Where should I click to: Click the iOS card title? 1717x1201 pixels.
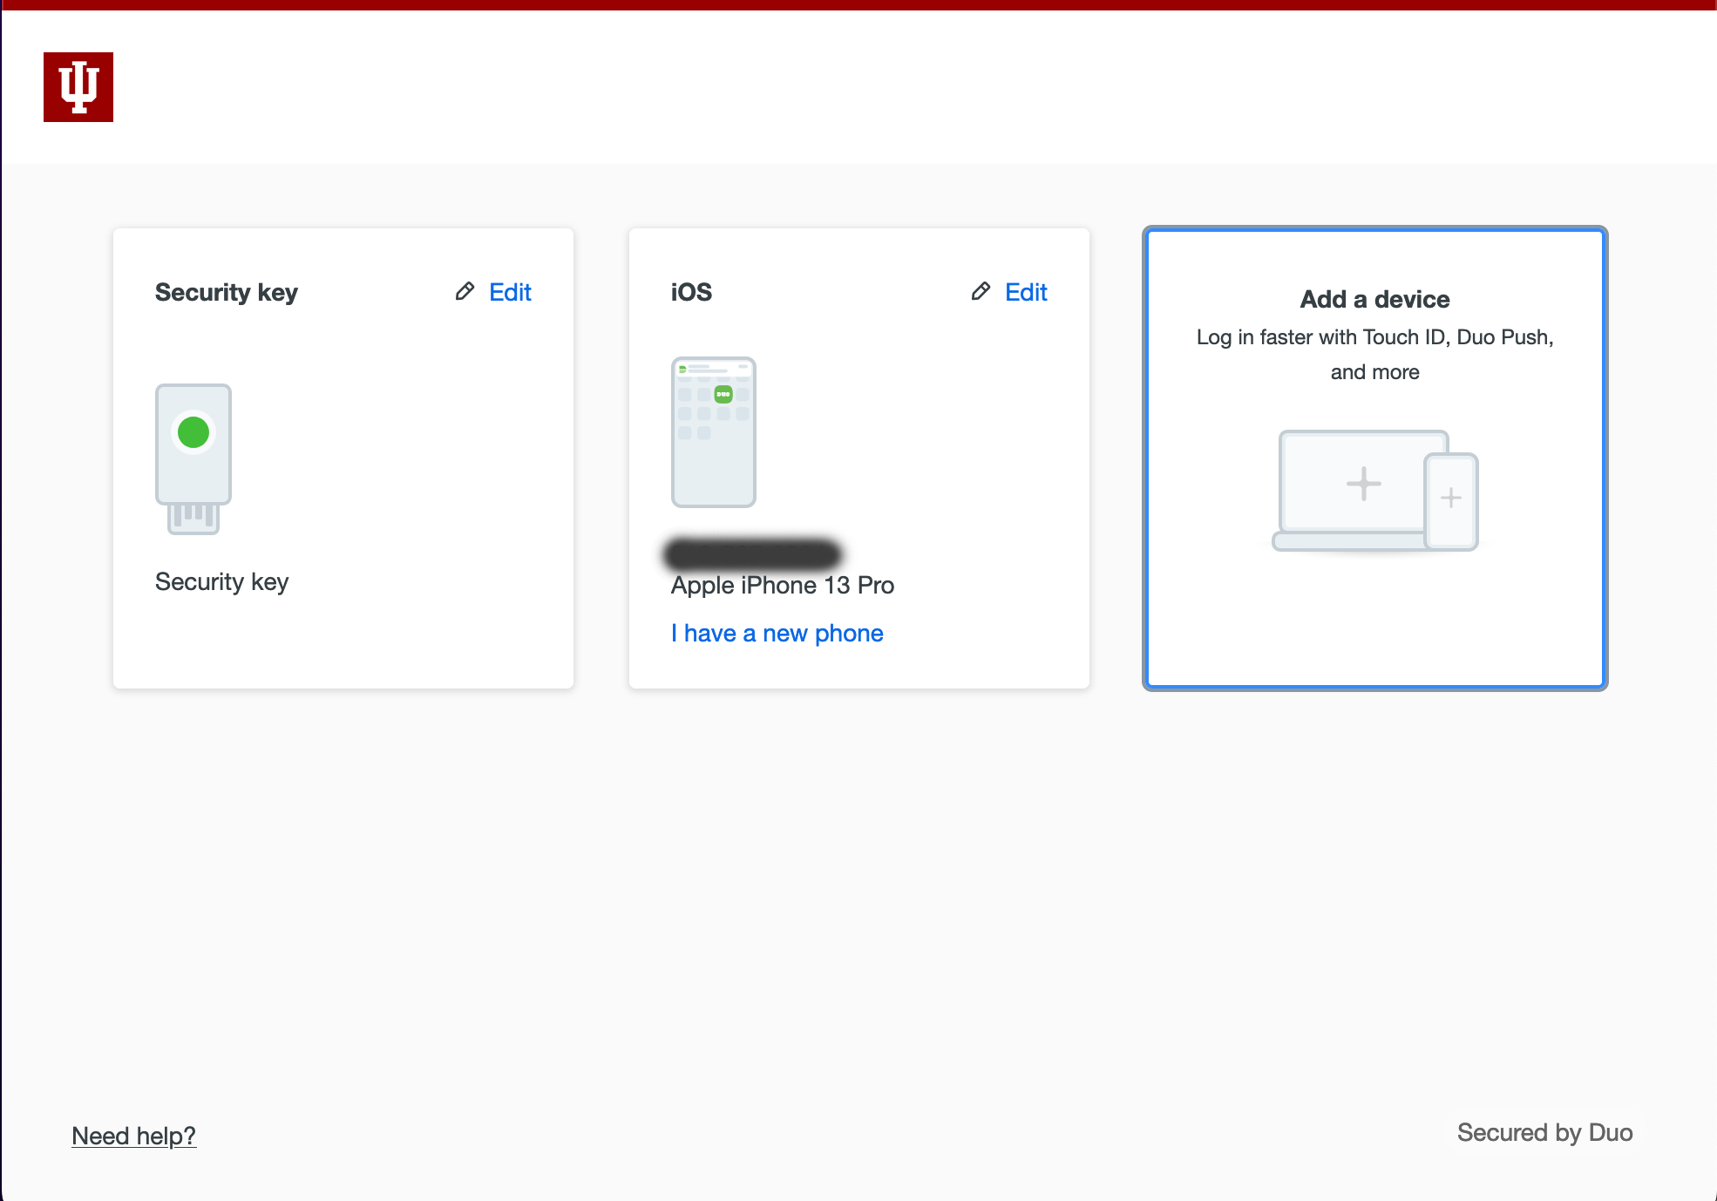point(691,292)
